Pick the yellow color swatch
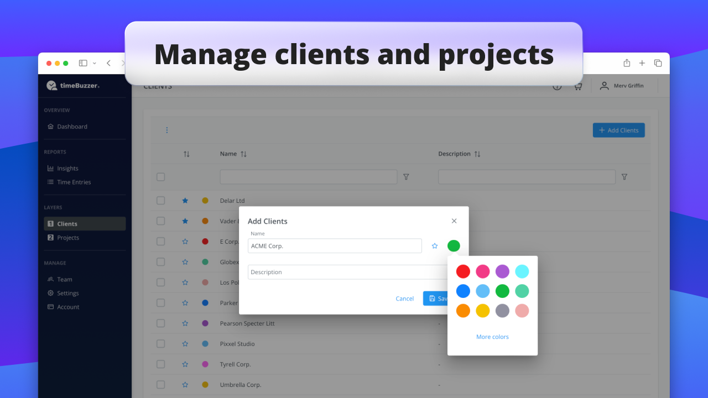 point(483,311)
